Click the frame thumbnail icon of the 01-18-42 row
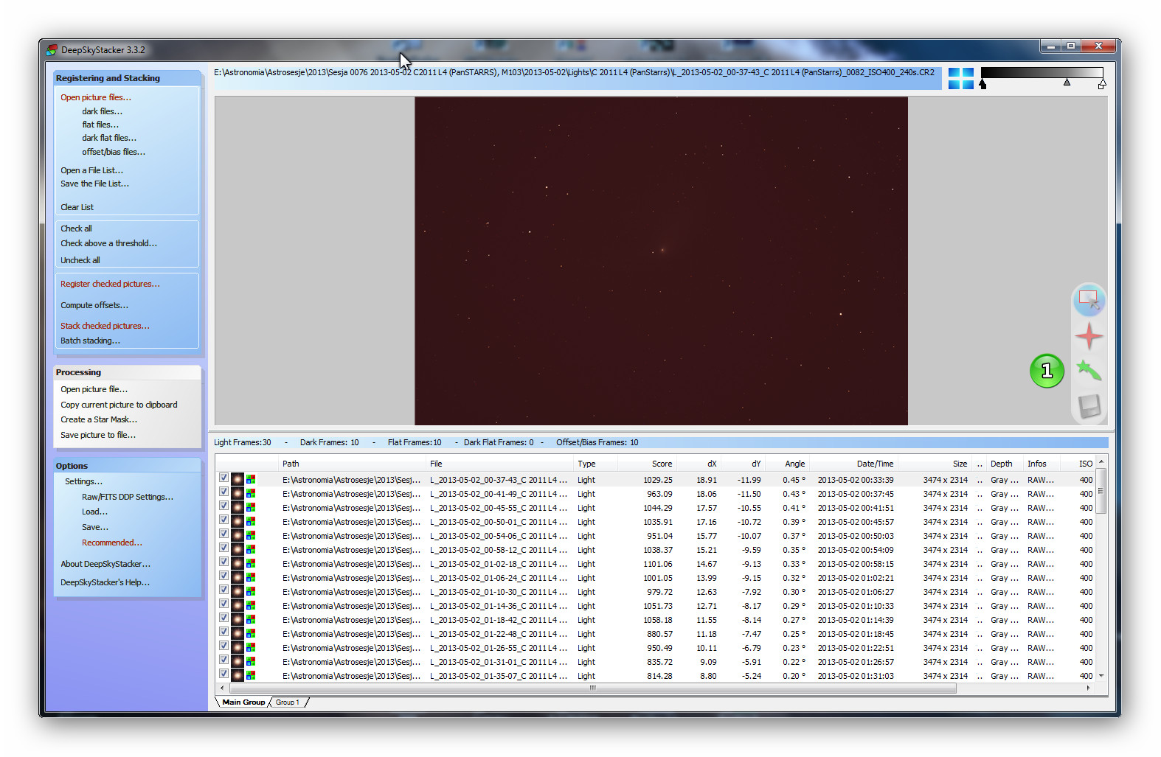The image size is (1161, 757). (x=238, y=619)
